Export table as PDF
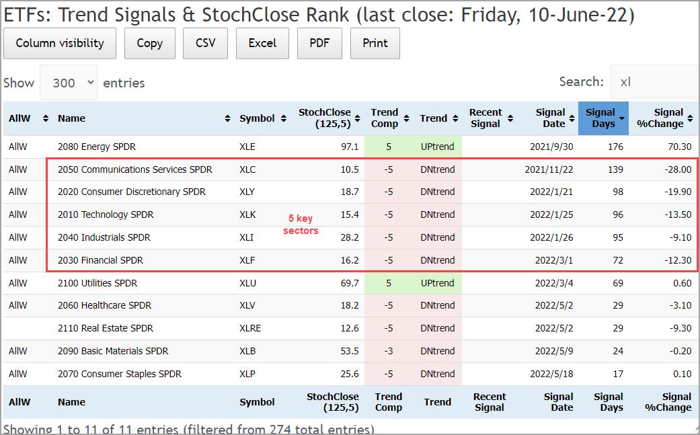The image size is (700, 435). click(319, 43)
